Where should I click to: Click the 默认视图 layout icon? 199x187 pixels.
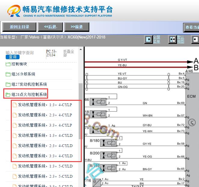pos(173,39)
